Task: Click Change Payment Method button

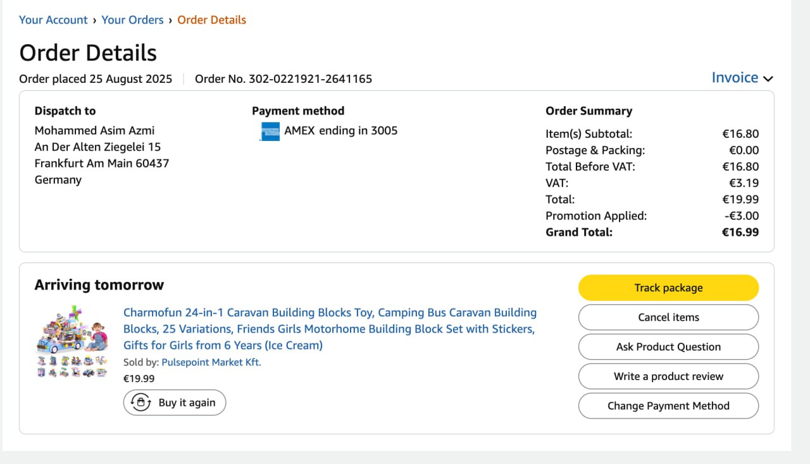Action: click(x=668, y=406)
